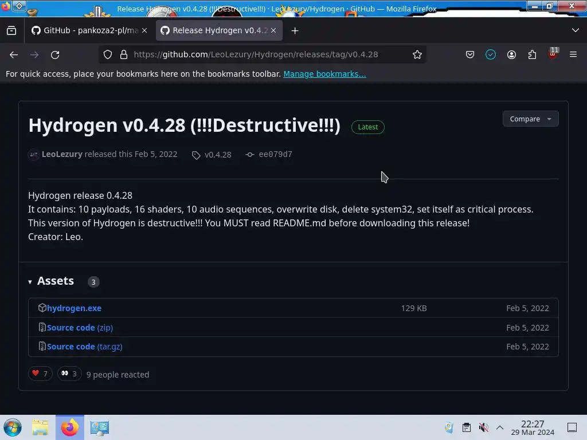
Task: Click the Latest release badge
Action: (367, 127)
